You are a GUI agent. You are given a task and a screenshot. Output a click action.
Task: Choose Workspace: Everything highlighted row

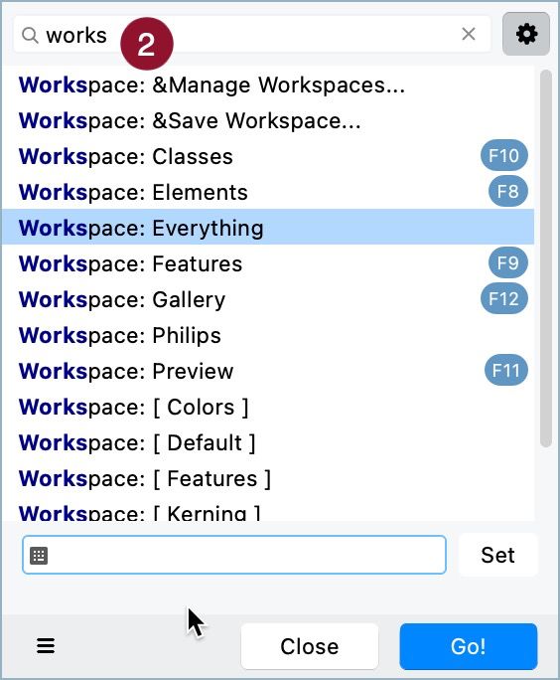tap(268, 228)
